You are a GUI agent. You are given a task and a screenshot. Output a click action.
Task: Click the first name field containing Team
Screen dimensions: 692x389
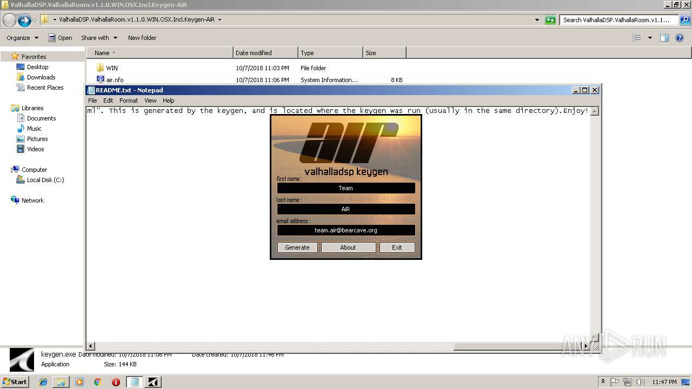[346, 188]
